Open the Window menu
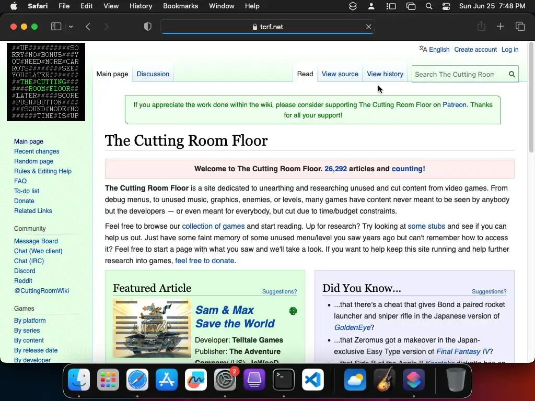This screenshot has width=535, height=401. [222, 6]
